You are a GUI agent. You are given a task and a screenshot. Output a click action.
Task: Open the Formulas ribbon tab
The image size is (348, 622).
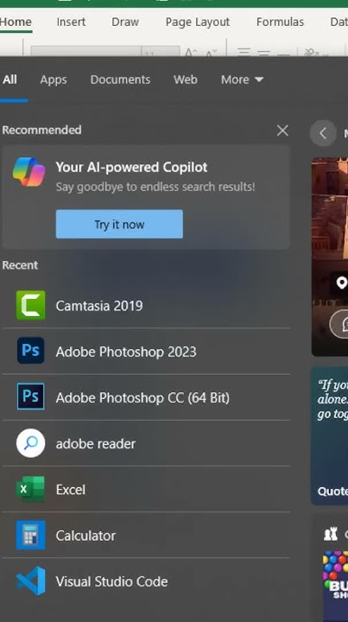point(280,22)
